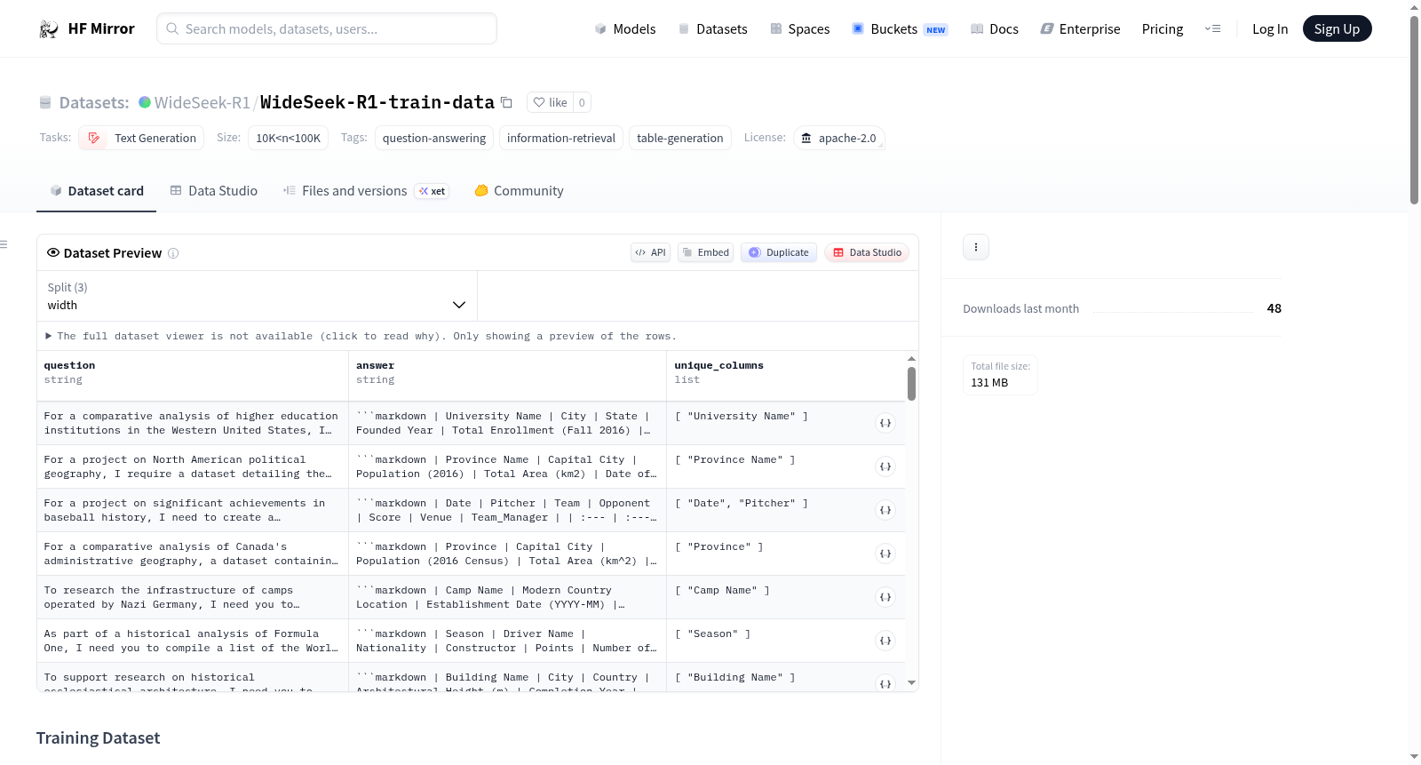Click the answer cell listing Camp Name and Modern Country
Screen dimensions: 1421x765
[x=507, y=597]
